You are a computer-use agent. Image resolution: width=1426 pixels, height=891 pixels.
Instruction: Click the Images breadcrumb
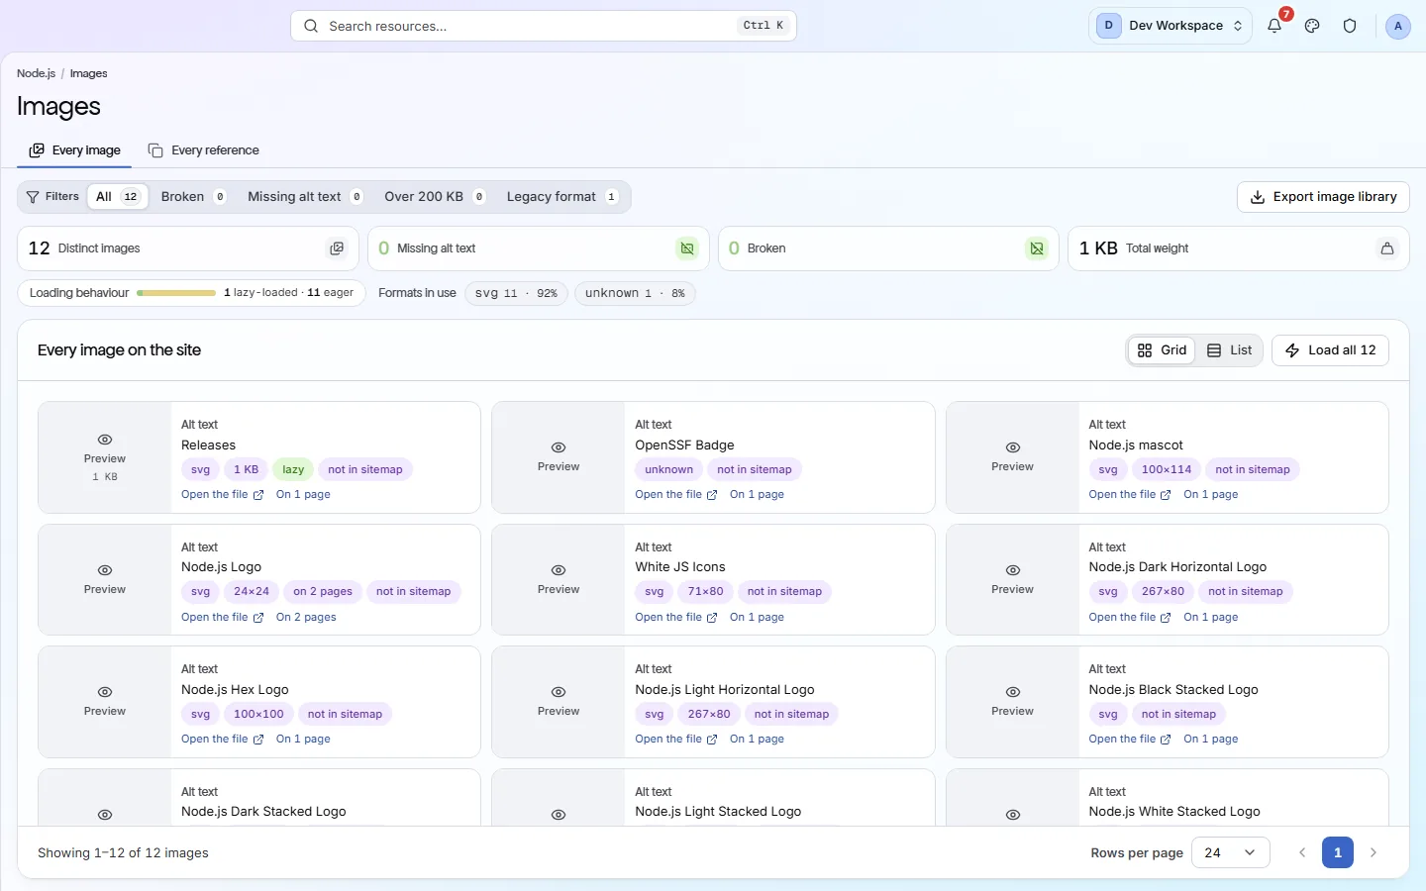click(88, 73)
